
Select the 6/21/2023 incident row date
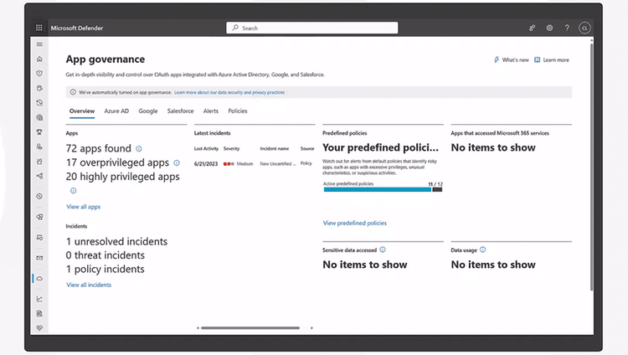pos(206,163)
